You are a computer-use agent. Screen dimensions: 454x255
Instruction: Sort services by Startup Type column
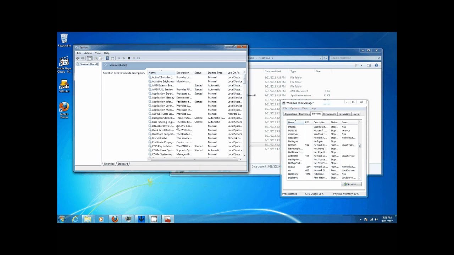[217, 73]
